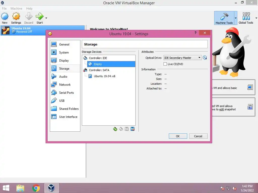The image size is (258, 193).
Task: Select Ubuntu 19.04 VM in list
Action: coord(43,30)
